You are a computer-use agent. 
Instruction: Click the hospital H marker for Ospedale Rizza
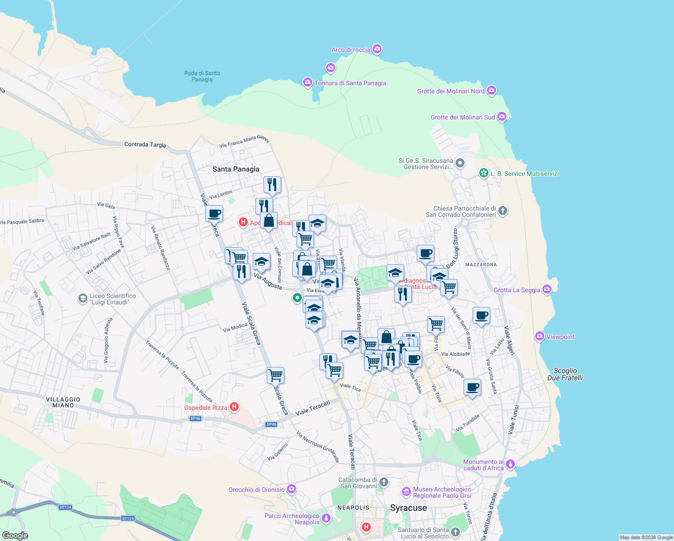click(x=235, y=406)
